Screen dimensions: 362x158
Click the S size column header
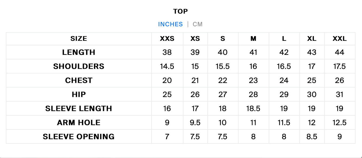pyautogui.click(x=223, y=39)
